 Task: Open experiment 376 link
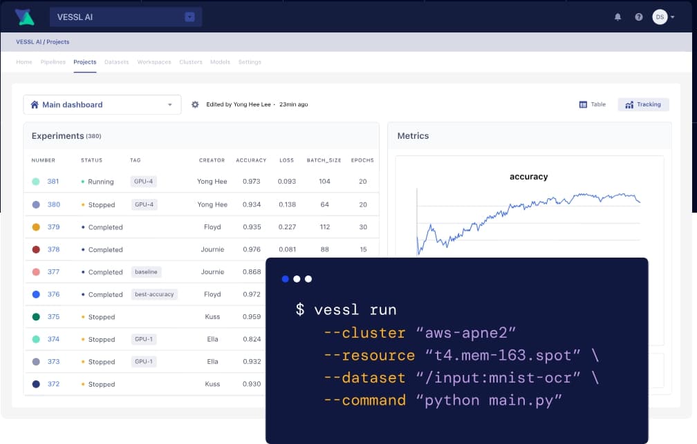coord(53,294)
